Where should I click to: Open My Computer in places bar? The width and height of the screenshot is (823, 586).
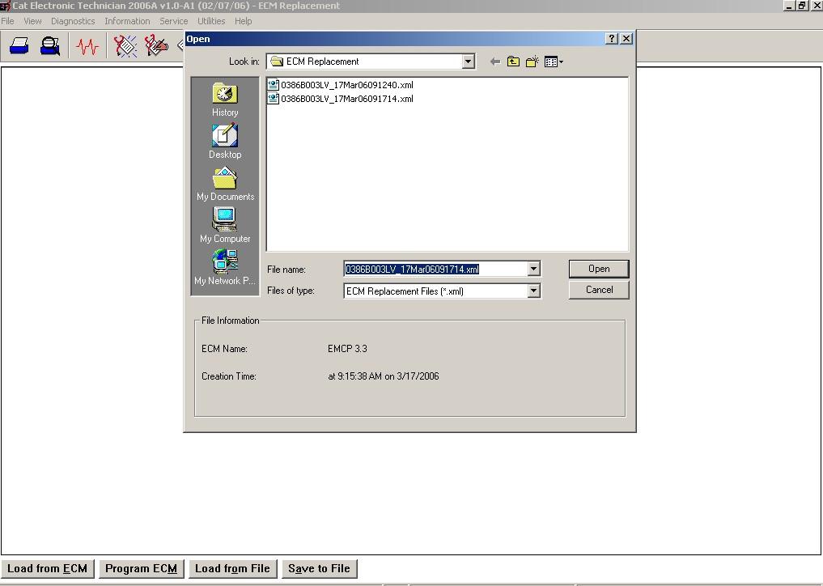tap(225, 226)
